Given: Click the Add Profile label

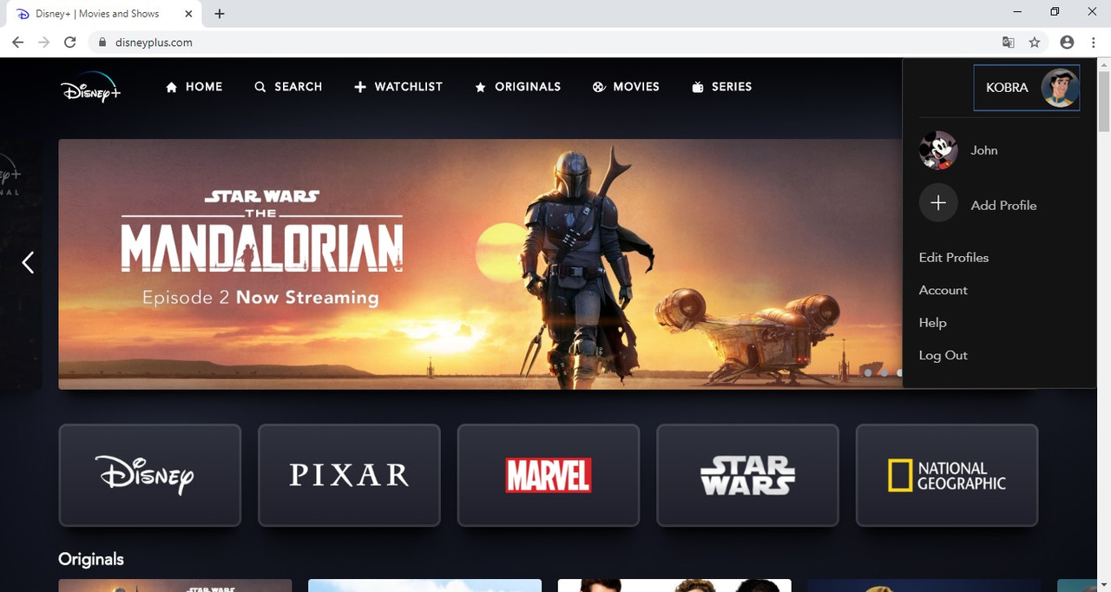Looking at the screenshot, I should (x=1003, y=206).
